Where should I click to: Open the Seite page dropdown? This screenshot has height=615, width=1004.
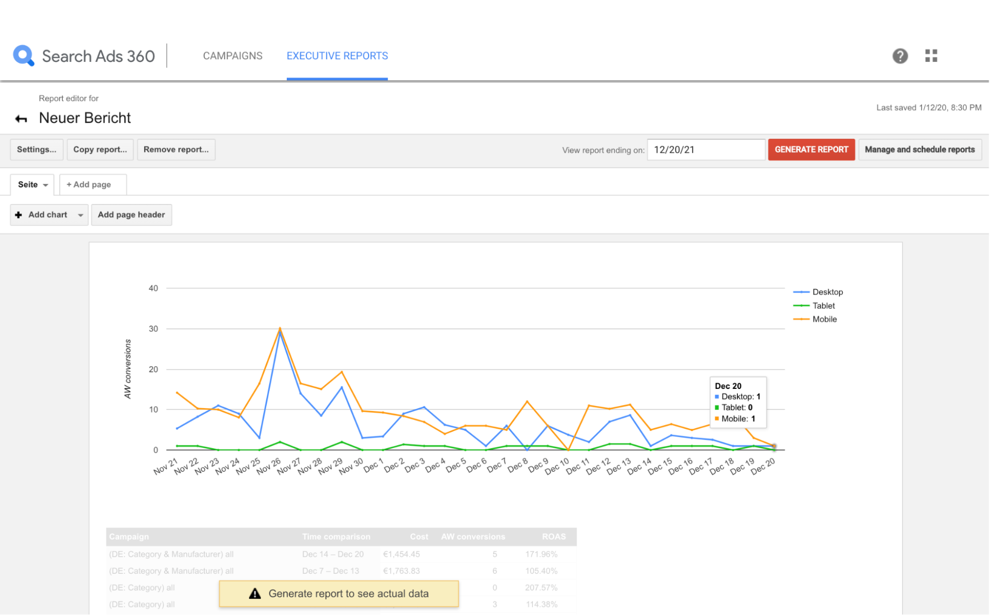coord(32,184)
